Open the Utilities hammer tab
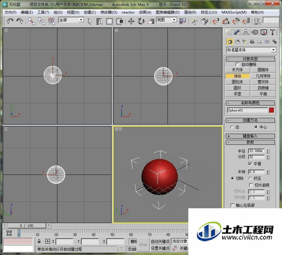Image resolution: width=282 pixels, height=255 pixels. tap(272, 32)
